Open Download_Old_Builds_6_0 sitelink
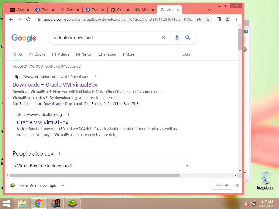Screen dimensions: 279x209 (x=87, y=104)
